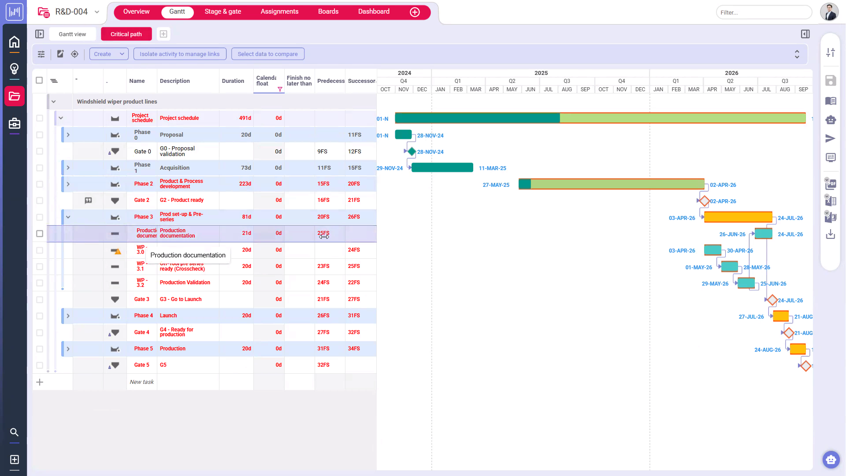Check the Gate 2 row checkbox
Viewport: 846px width, 476px height.
[40, 201]
